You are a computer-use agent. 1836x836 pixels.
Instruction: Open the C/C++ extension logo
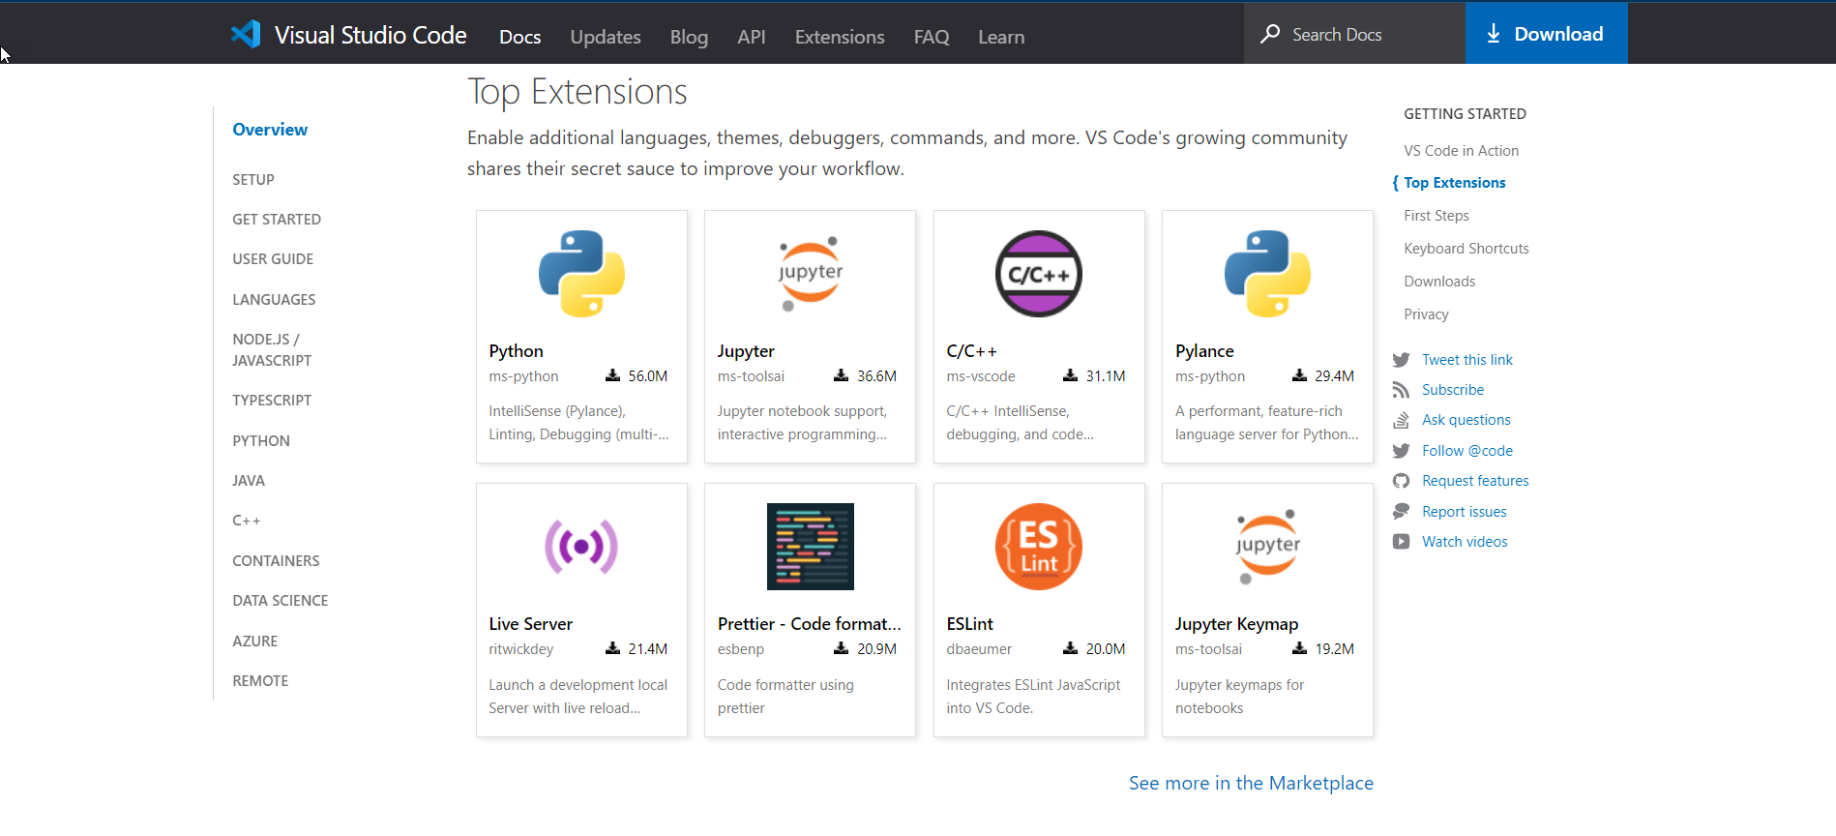[x=1039, y=274]
